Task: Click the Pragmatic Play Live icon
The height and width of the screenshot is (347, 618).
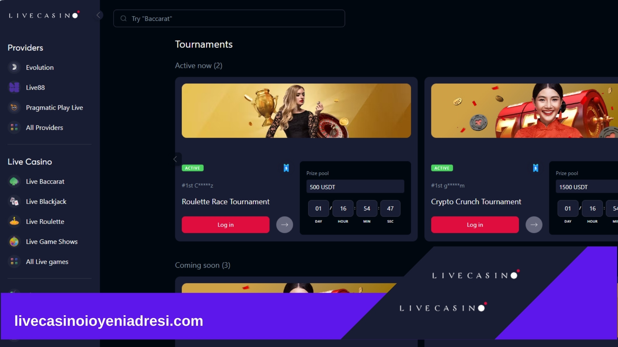Action: coord(14,107)
